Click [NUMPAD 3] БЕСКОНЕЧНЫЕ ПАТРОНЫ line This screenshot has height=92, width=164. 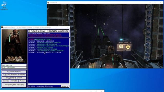tap(49, 46)
